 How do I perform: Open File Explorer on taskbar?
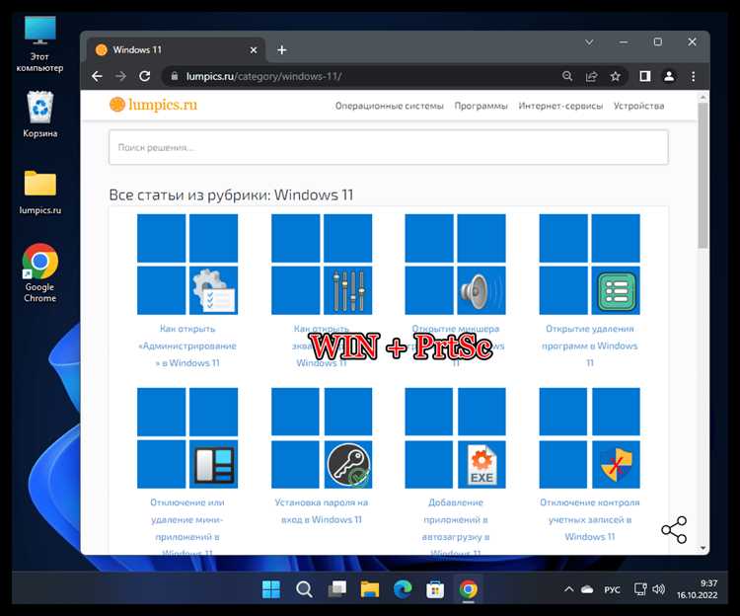coord(370,589)
